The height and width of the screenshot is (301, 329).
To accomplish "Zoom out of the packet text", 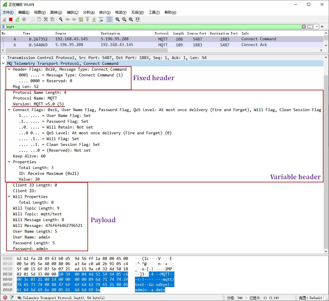I will [x=124, y=19].
